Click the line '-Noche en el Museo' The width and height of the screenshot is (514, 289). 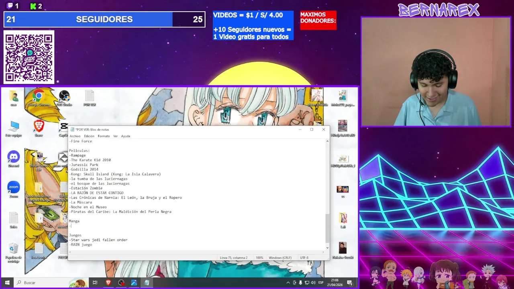tap(88, 207)
